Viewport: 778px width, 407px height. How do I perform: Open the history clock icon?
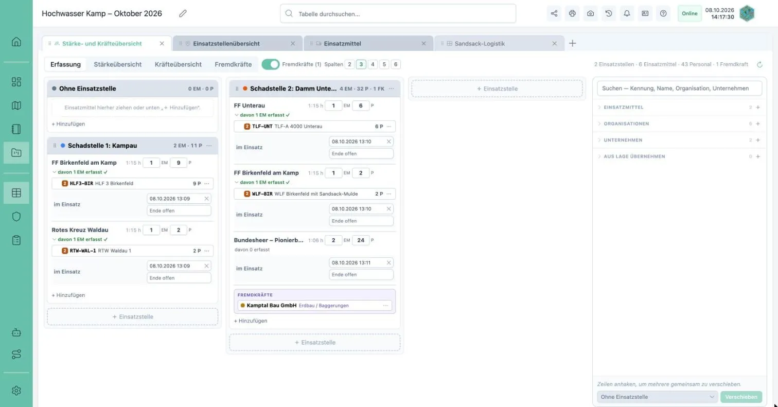pos(609,14)
